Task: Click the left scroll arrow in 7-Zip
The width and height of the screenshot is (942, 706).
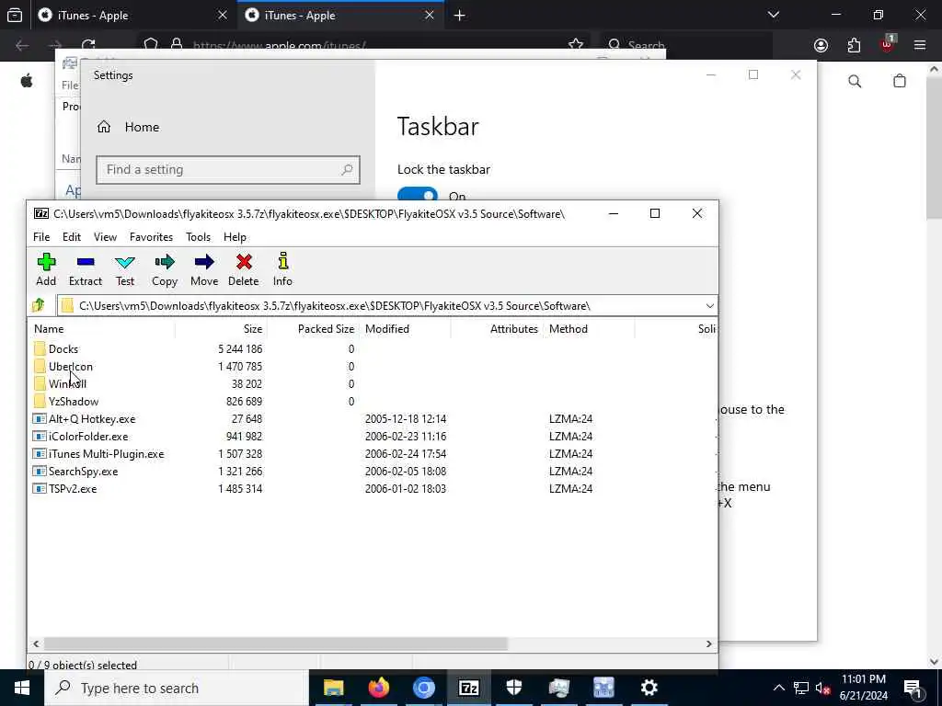Action: coord(36,643)
